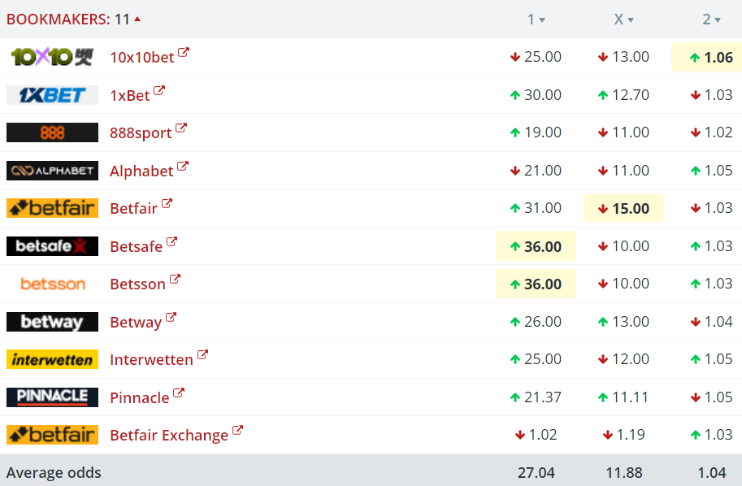Click Pinnacle's 21.37 home win odds

pyautogui.click(x=536, y=397)
